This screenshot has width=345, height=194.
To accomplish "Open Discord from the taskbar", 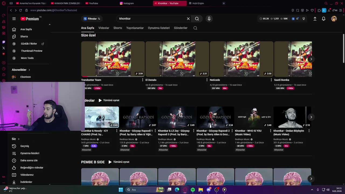I will click(x=209, y=190).
